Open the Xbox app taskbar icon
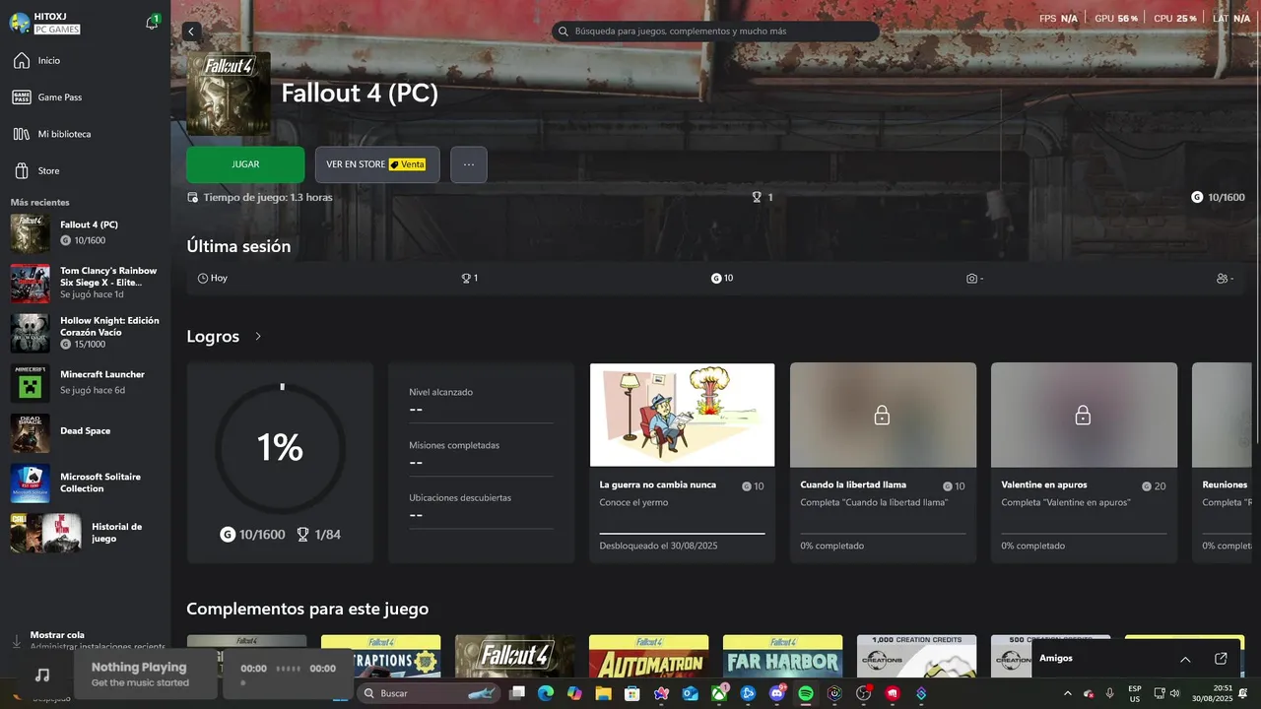Viewport: 1261px width, 709px height. click(719, 693)
